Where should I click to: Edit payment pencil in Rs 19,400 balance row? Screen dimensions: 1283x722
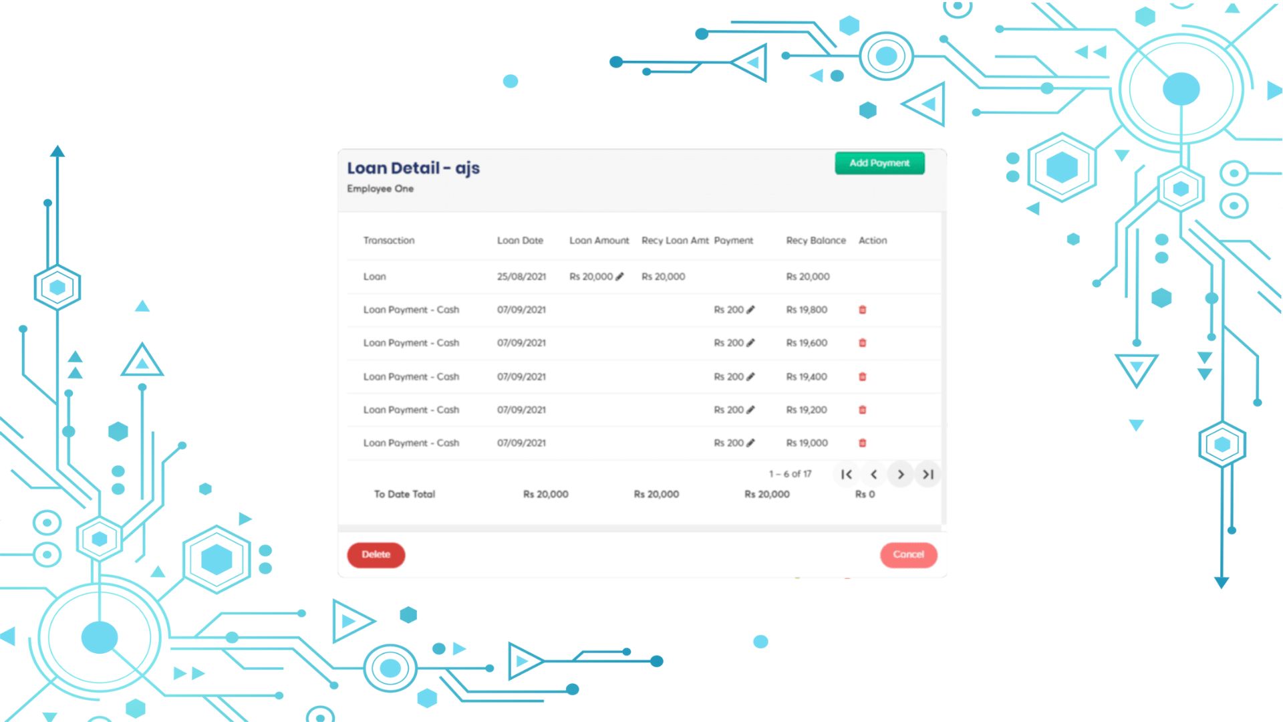750,376
